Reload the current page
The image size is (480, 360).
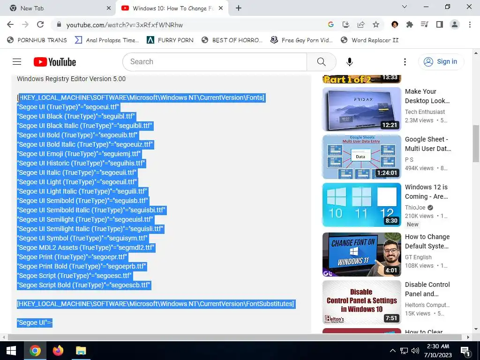40,24
